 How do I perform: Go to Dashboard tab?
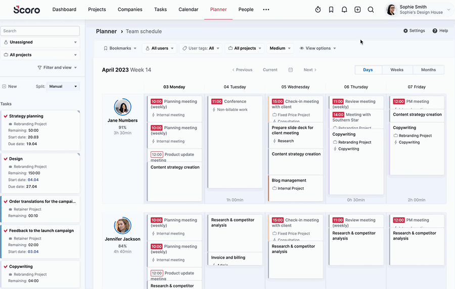[x=64, y=10]
